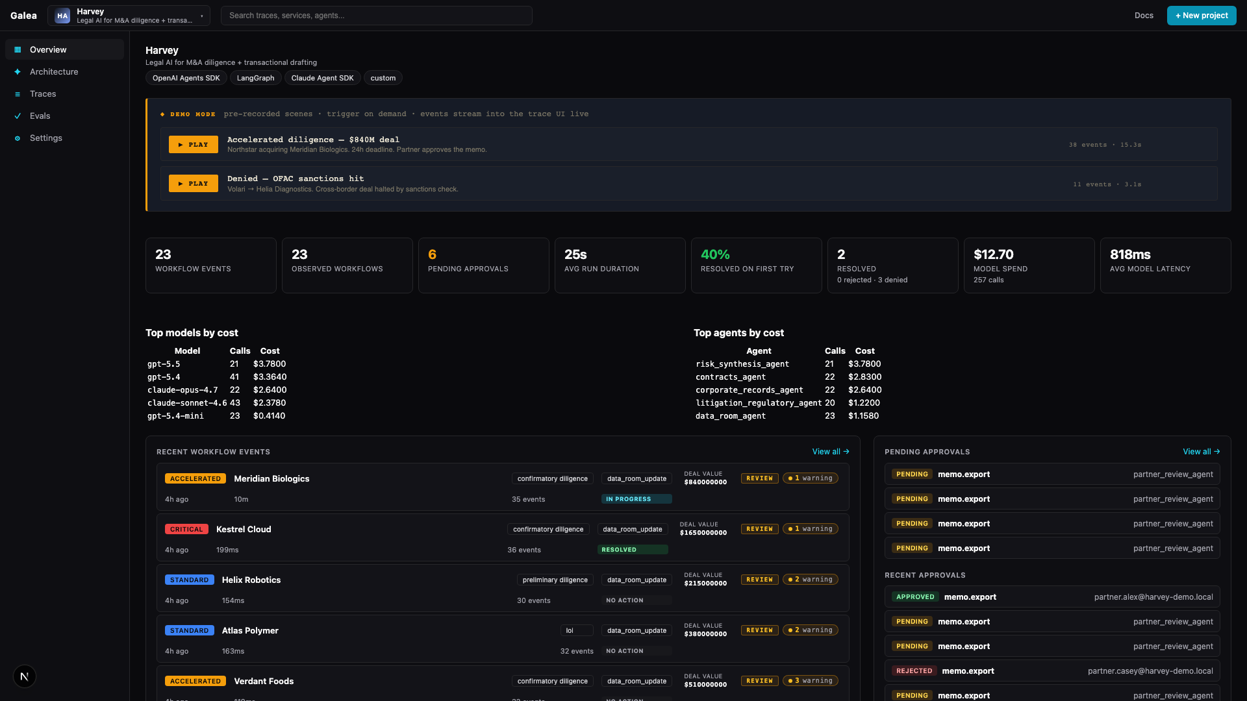View all recent workflow events
Viewport: 1247px width, 701px height.
[x=831, y=452]
